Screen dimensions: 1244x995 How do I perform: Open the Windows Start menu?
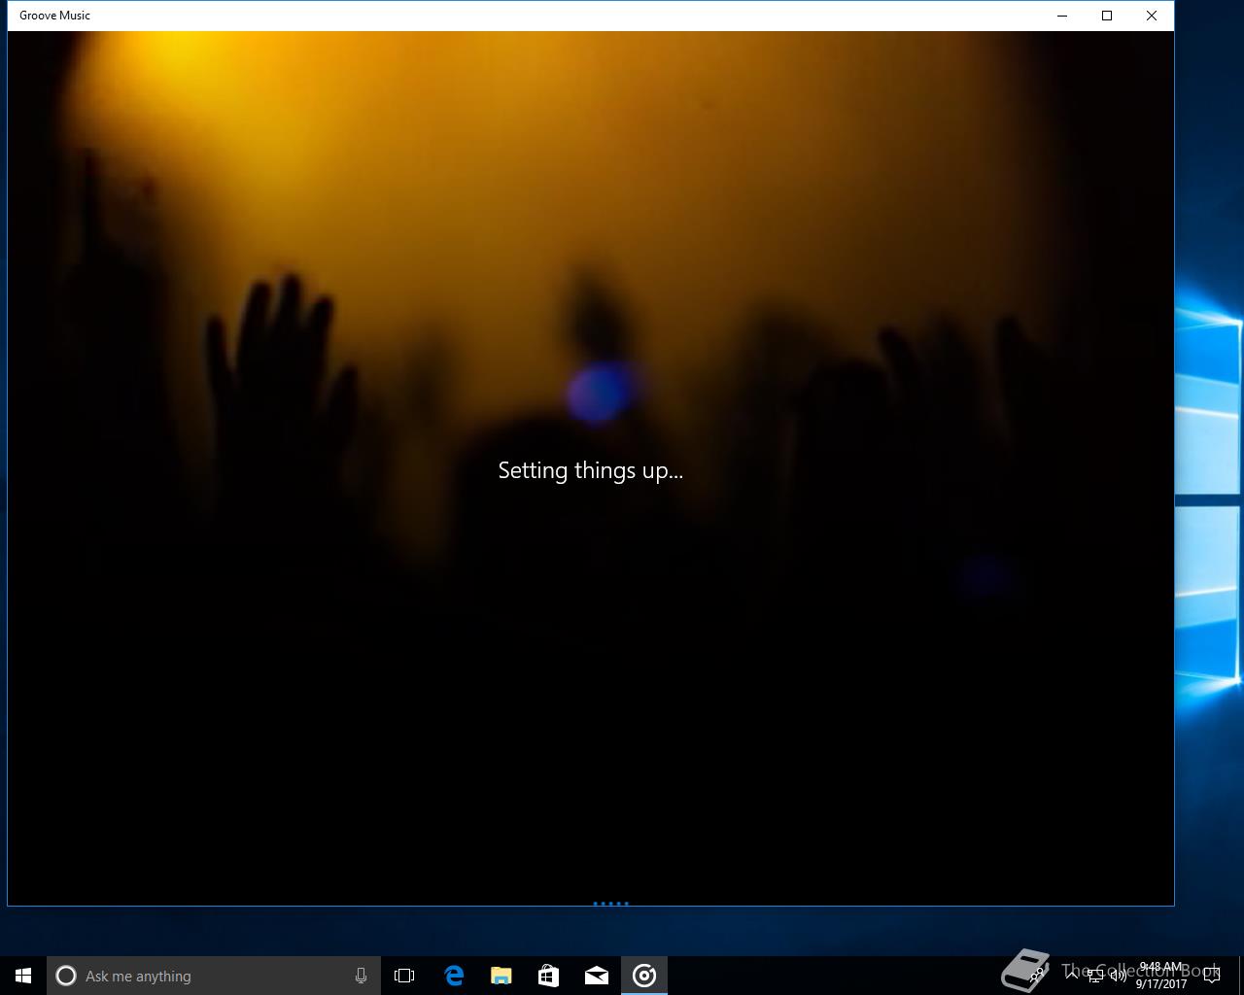(x=23, y=976)
